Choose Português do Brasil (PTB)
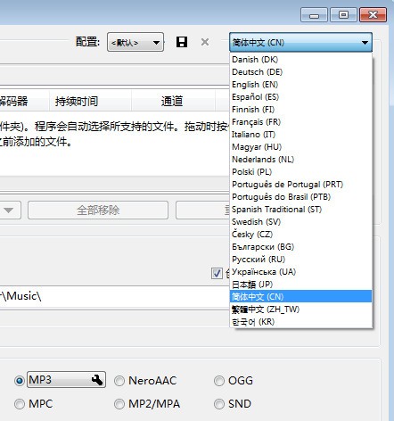Image resolution: width=394 pixels, height=421 pixels. [x=300, y=197]
